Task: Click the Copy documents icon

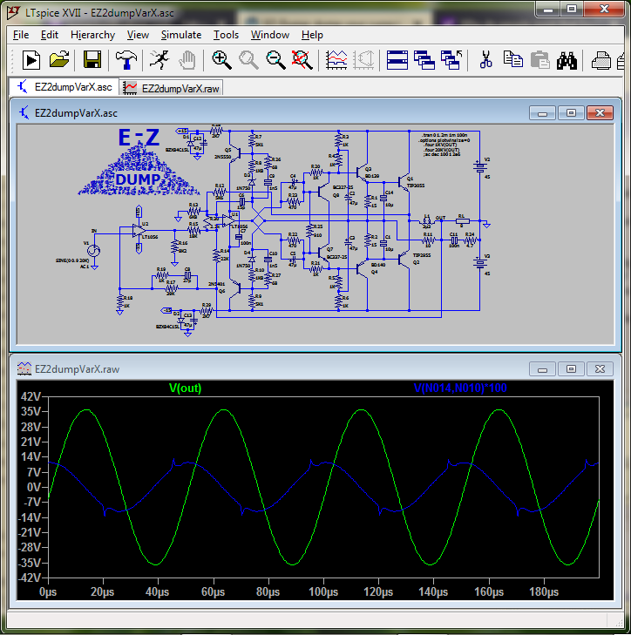Action: 513,60
